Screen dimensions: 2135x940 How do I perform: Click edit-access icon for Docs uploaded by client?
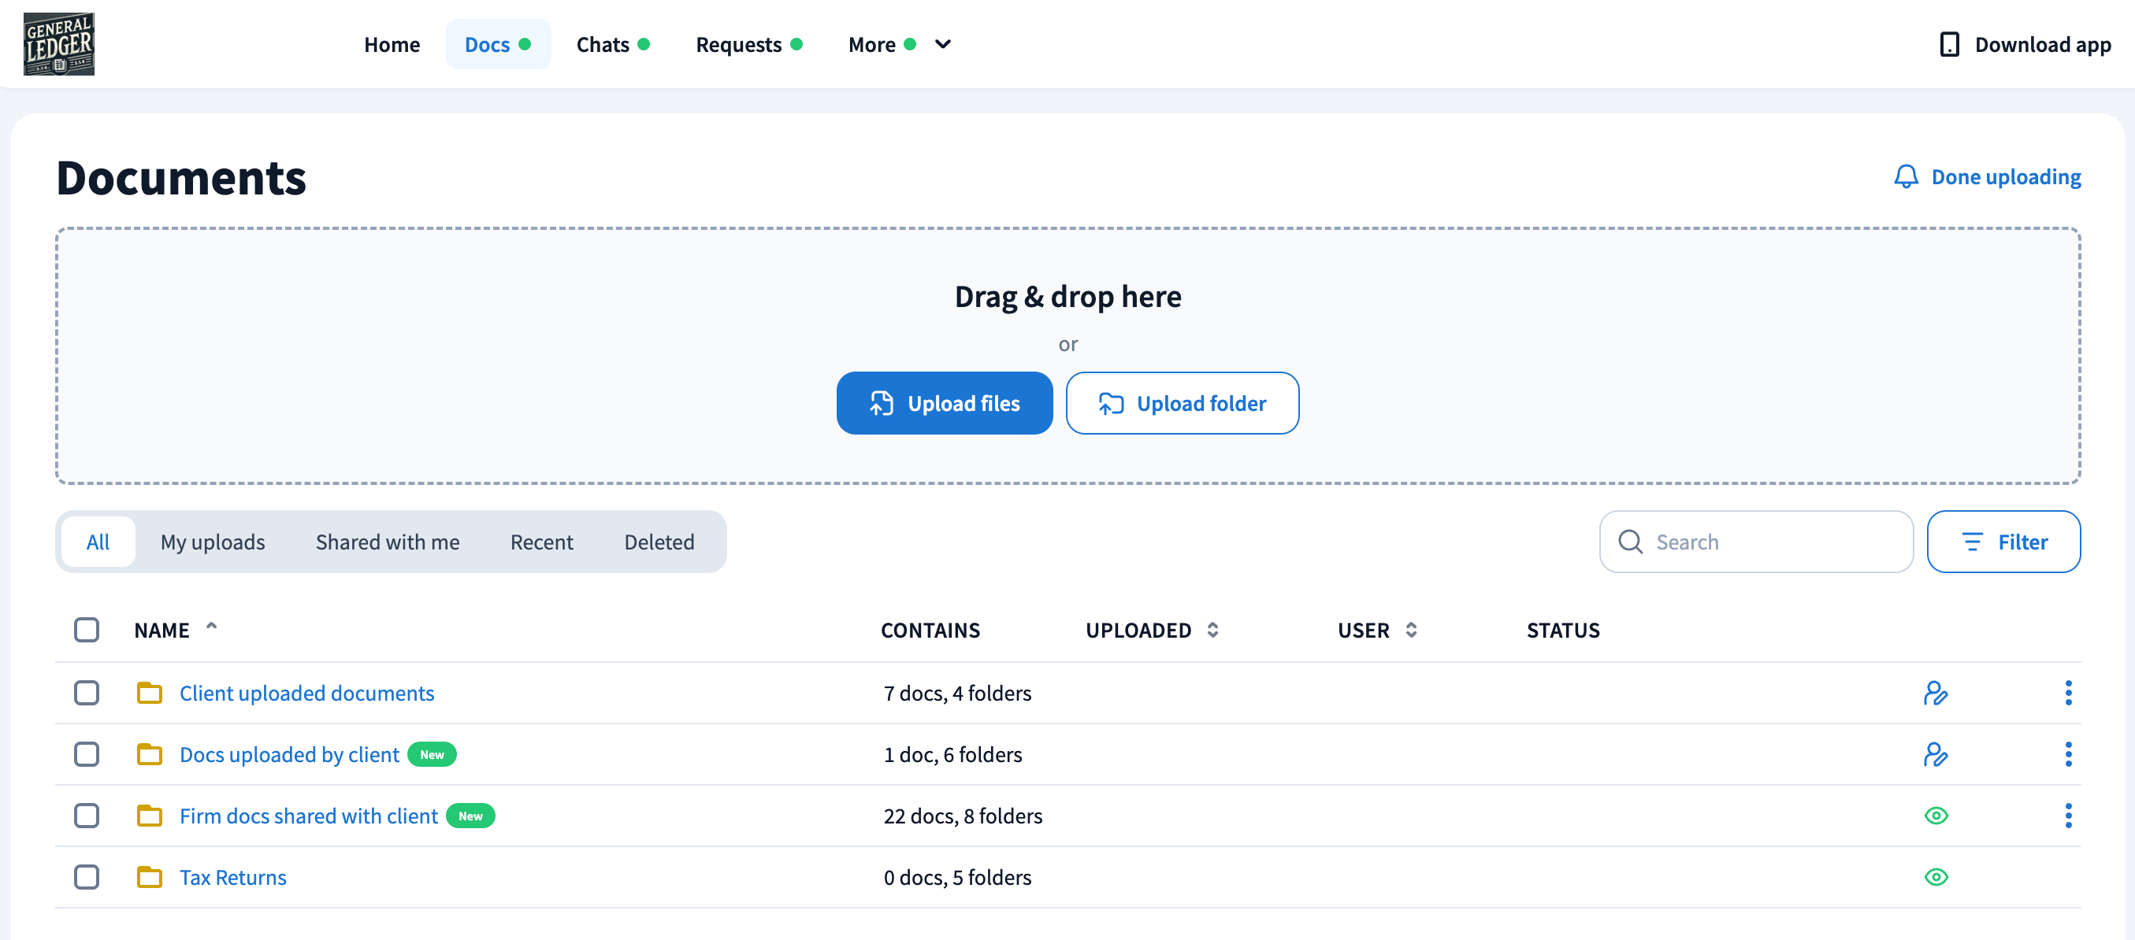(x=1935, y=753)
